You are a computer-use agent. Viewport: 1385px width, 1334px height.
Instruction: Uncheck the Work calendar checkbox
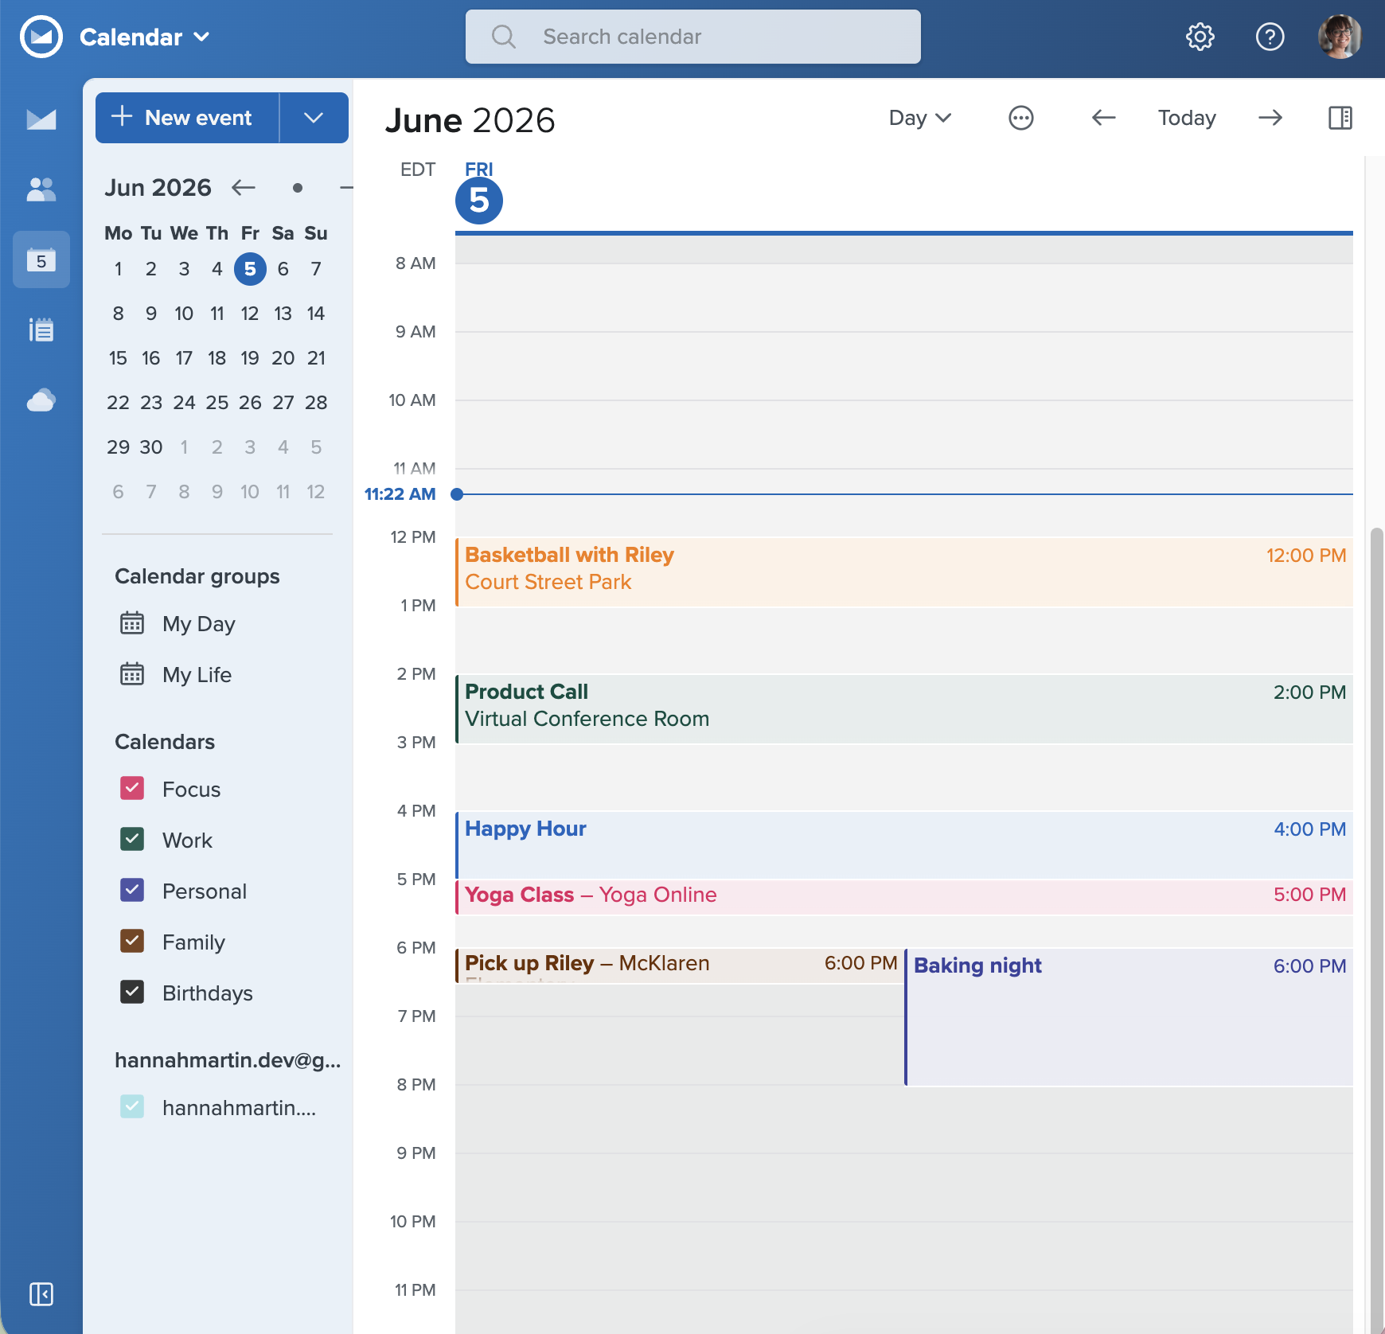coord(132,840)
